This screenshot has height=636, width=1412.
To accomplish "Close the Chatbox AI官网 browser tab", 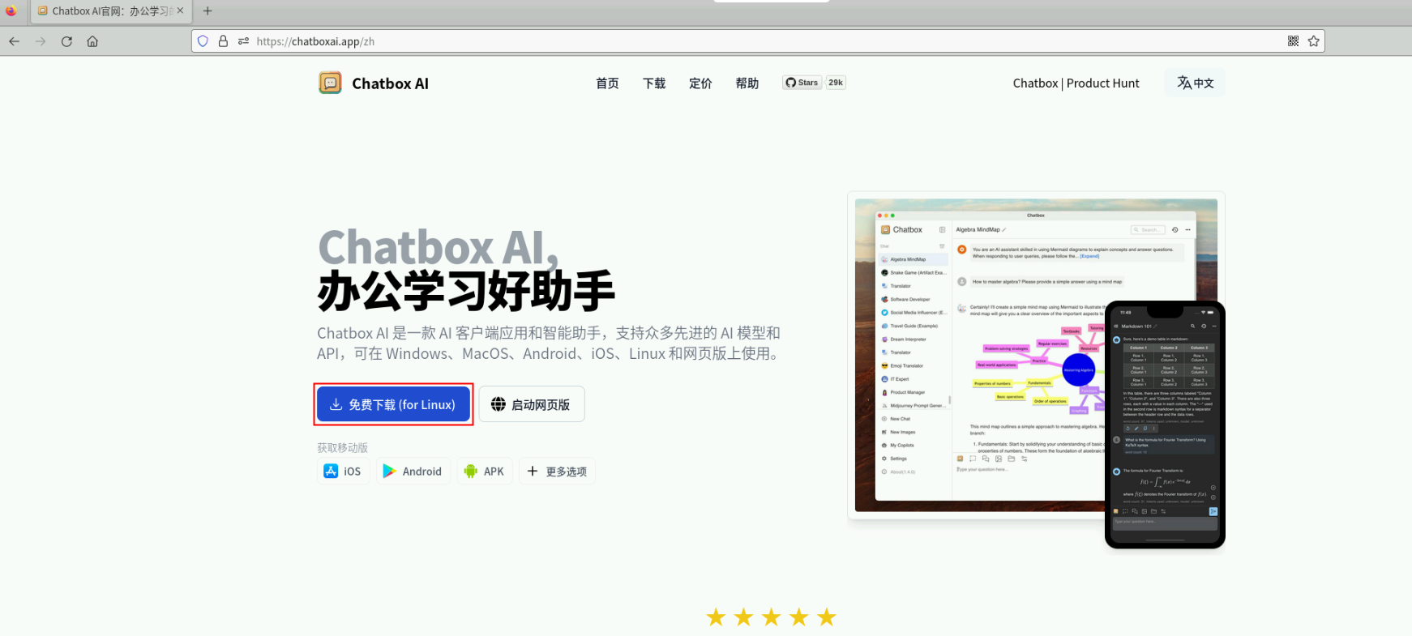I will pyautogui.click(x=180, y=11).
